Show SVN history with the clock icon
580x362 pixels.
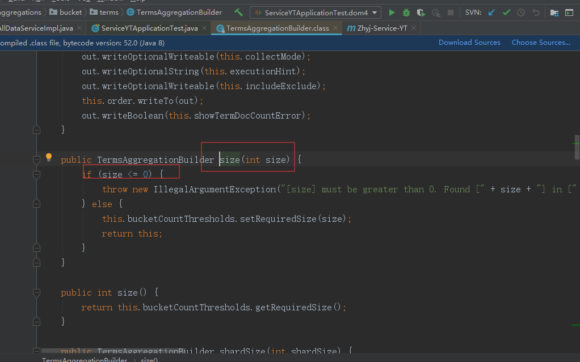pos(521,12)
